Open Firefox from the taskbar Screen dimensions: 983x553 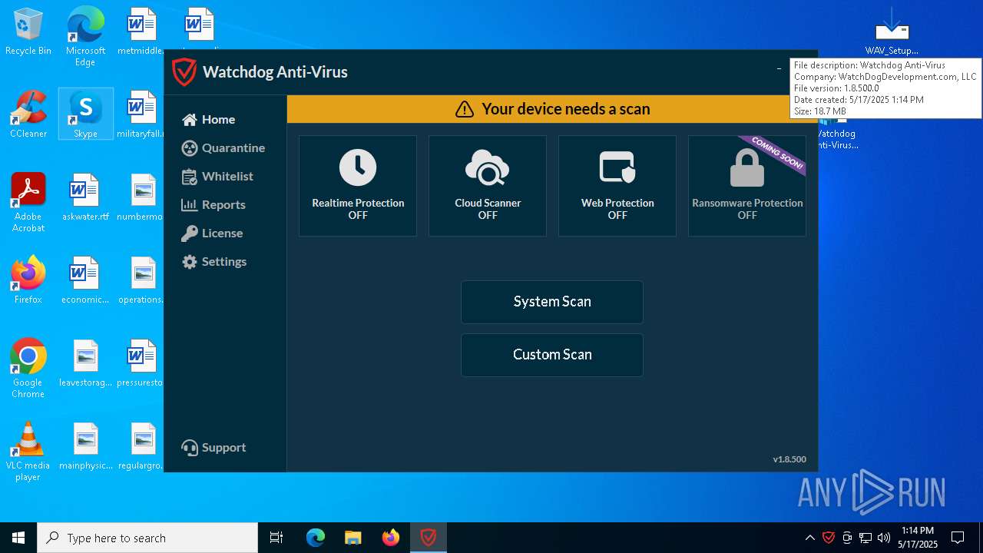point(390,538)
